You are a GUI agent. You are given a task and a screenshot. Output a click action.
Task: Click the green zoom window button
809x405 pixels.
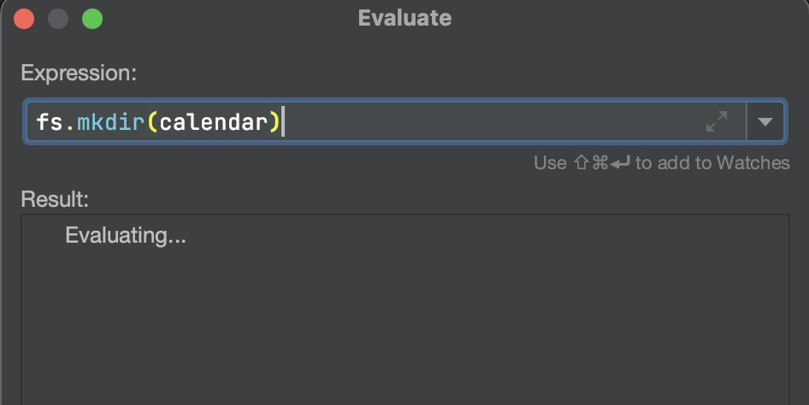pos(92,19)
